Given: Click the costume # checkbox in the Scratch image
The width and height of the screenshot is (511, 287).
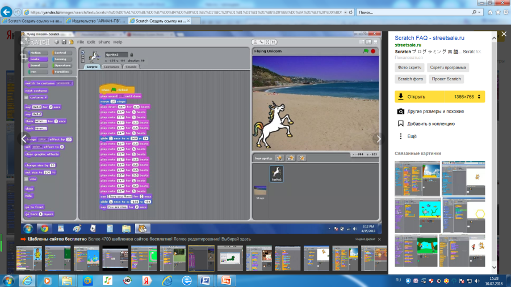Looking at the screenshot, I should pyautogui.click(x=26, y=97).
